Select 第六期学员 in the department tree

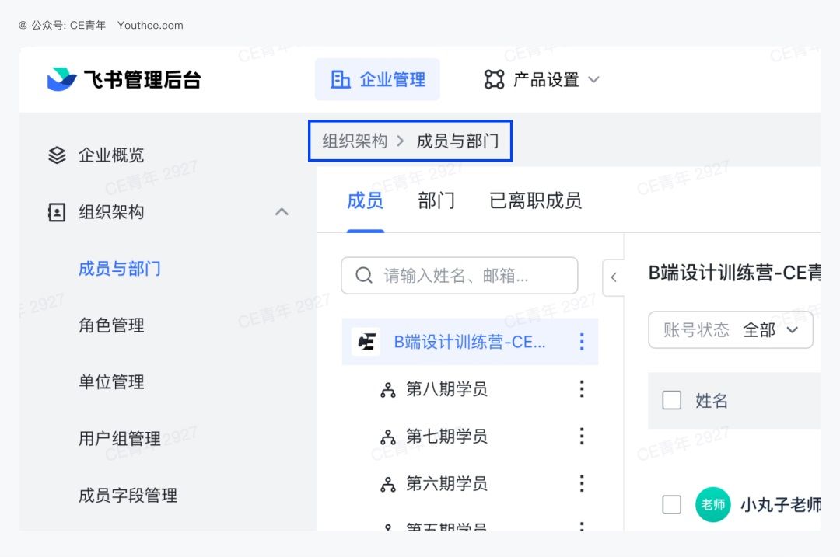446,483
